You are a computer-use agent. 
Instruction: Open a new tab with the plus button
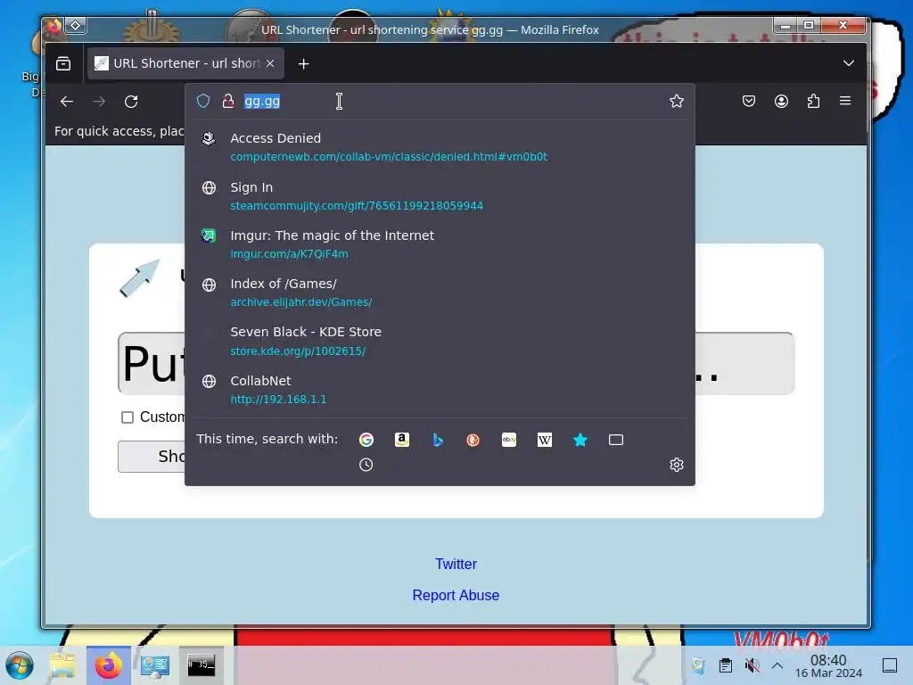point(303,64)
